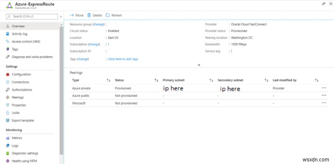Click the Health using NPM icon
334x164 pixels.
tap(8, 161)
